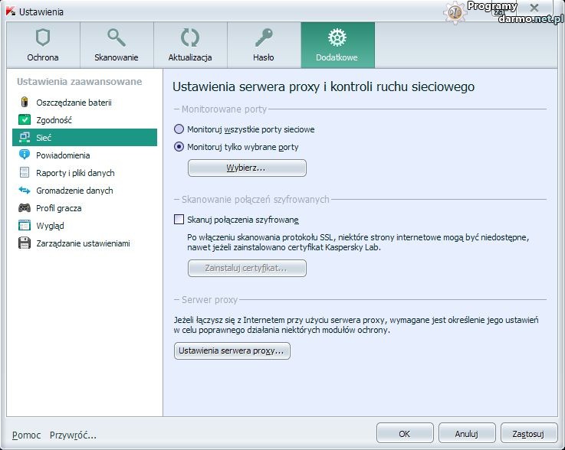This screenshot has height=450, width=565.
Task: Open Oszczędzanie baterii settings
Action: point(84,102)
